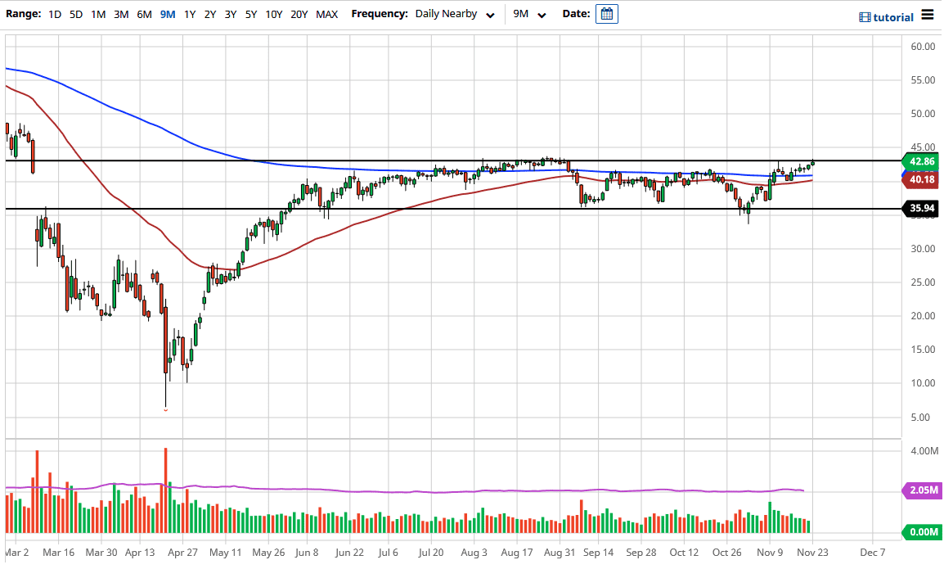Switch to the 1D range
This screenshot has height=569, width=944.
point(55,14)
